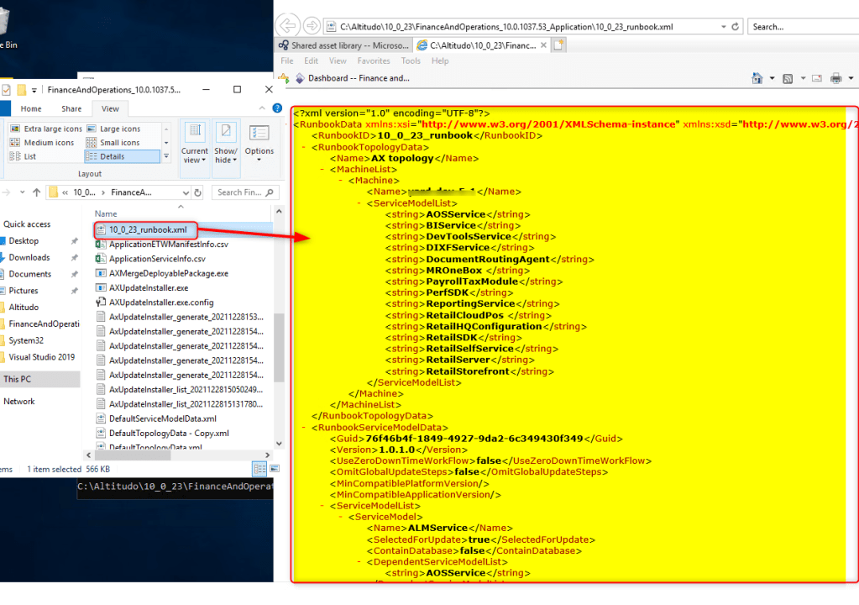Click the IE Home icon in command bar

click(x=757, y=78)
